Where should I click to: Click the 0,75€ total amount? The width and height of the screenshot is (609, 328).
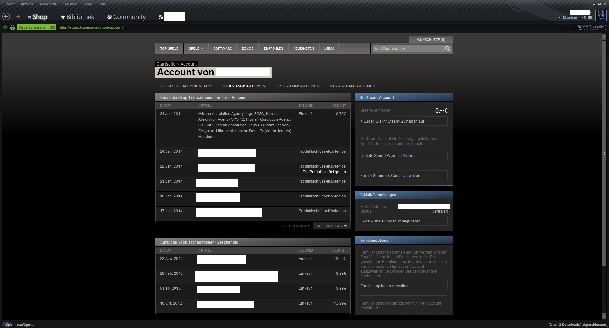(x=341, y=114)
